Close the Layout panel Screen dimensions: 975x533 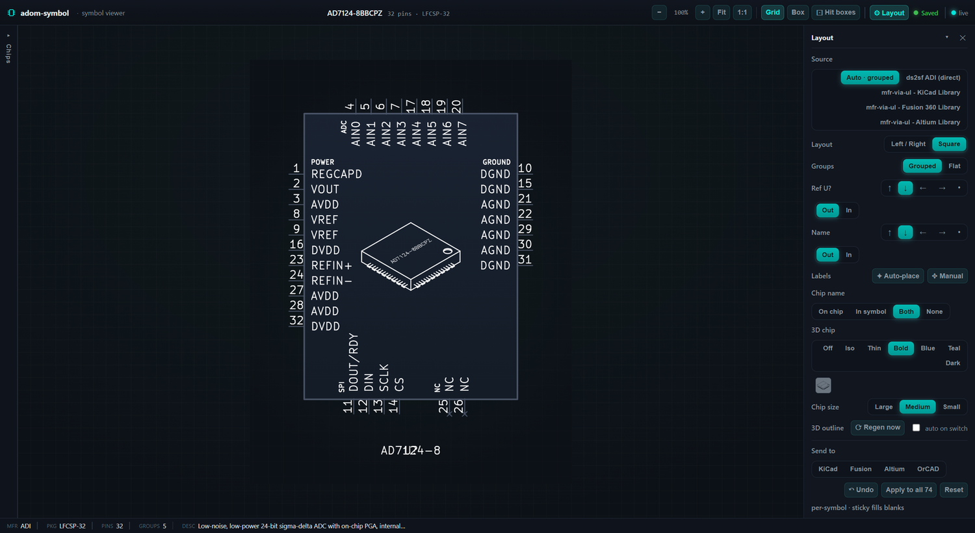point(963,38)
